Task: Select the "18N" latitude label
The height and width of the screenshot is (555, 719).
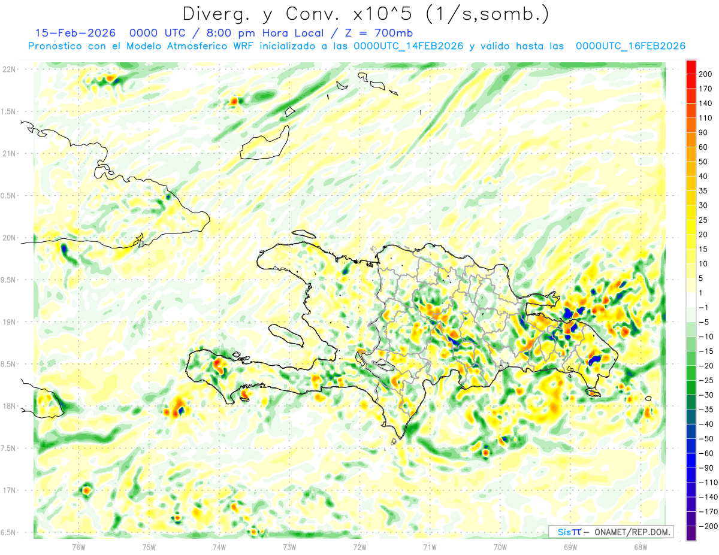Action: coord(9,407)
